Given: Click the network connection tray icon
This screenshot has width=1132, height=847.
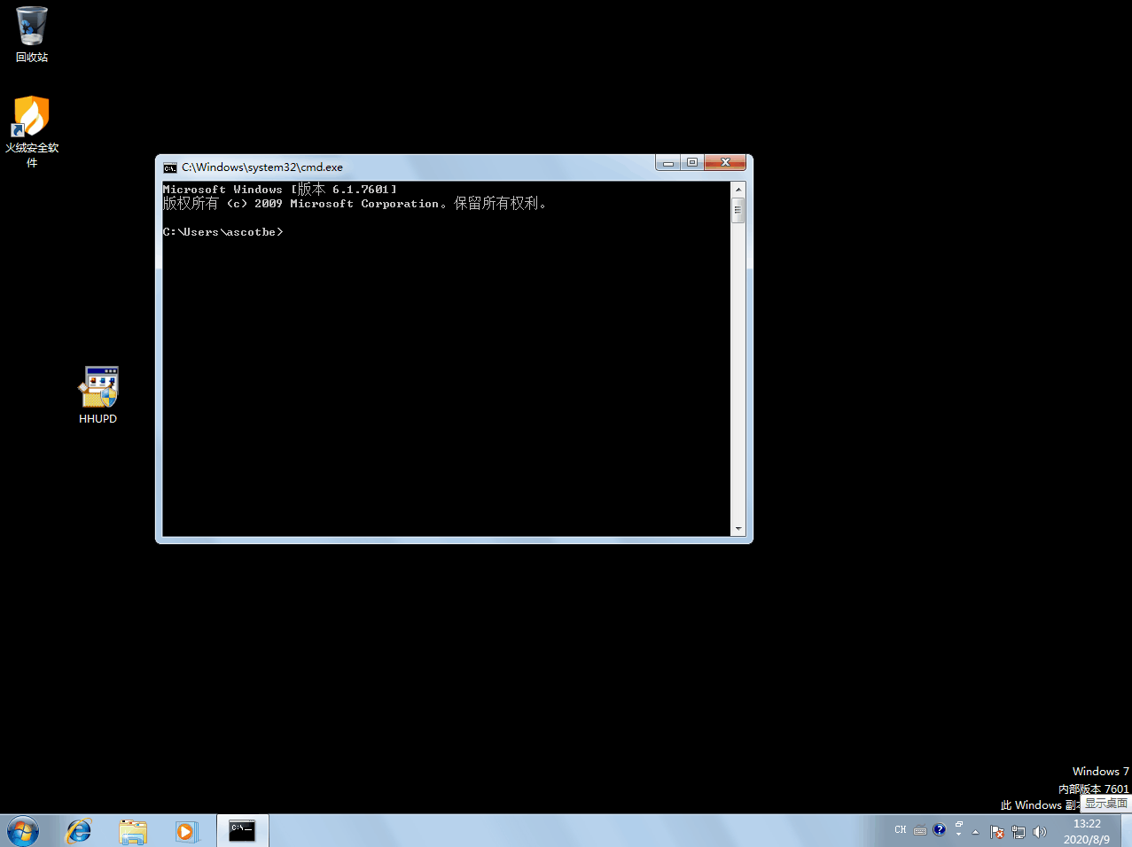Looking at the screenshot, I should [x=1019, y=832].
